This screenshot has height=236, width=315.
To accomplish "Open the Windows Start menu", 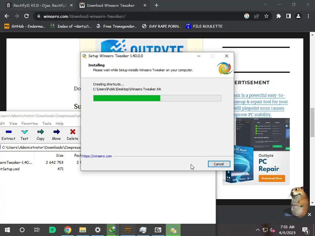I will click(7, 230).
